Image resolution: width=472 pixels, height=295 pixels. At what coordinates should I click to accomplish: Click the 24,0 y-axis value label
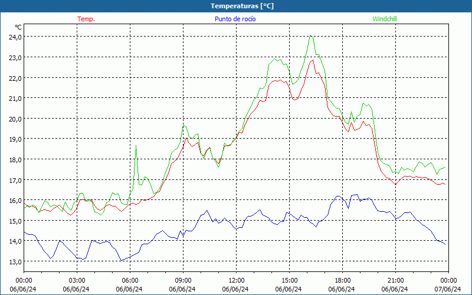click(15, 37)
